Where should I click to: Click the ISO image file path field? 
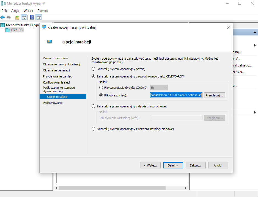click(x=176, y=95)
